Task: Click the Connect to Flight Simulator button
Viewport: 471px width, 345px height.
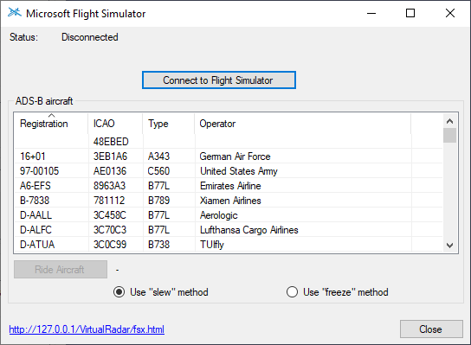Action: click(219, 80)
